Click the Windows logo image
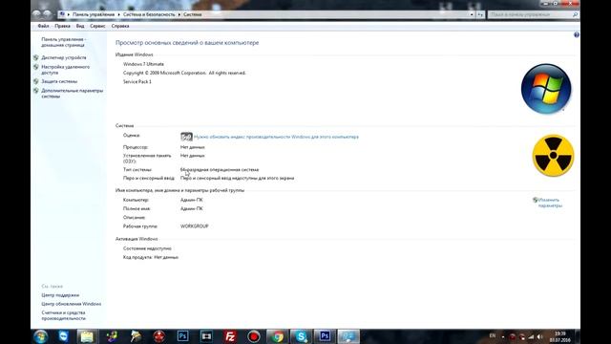Viewport: 611px width, 344px height. tap(546, 89)
